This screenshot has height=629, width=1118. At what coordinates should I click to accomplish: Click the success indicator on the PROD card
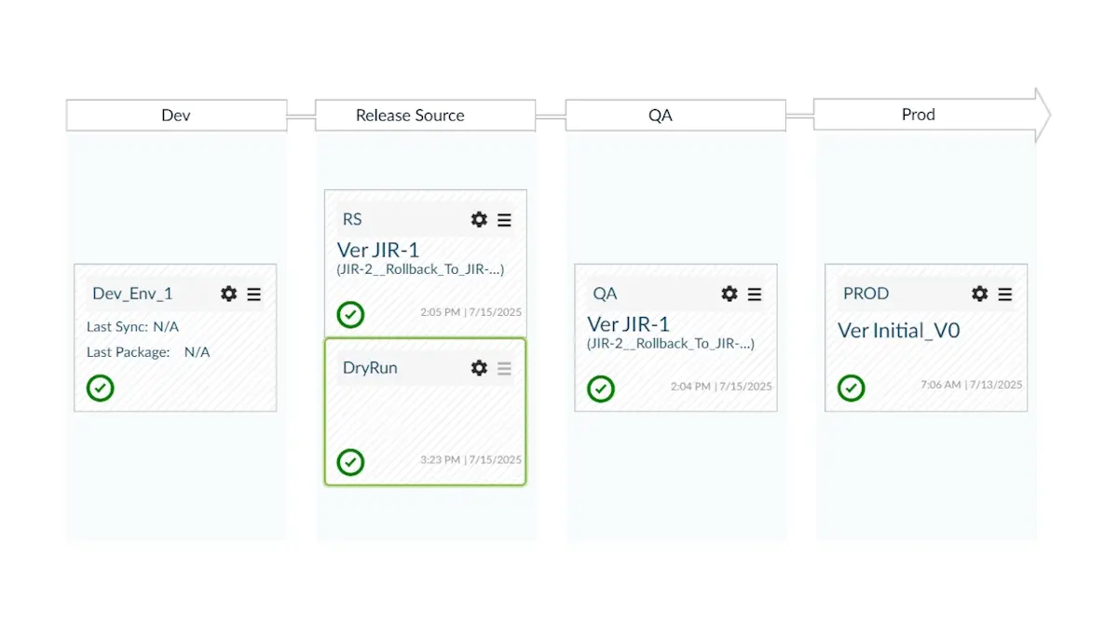[851, 388]
